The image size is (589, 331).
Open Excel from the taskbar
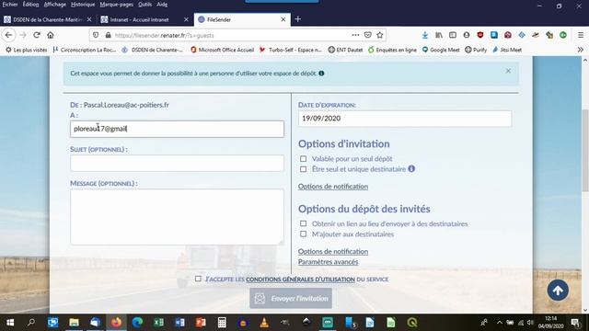pos(158,323)
